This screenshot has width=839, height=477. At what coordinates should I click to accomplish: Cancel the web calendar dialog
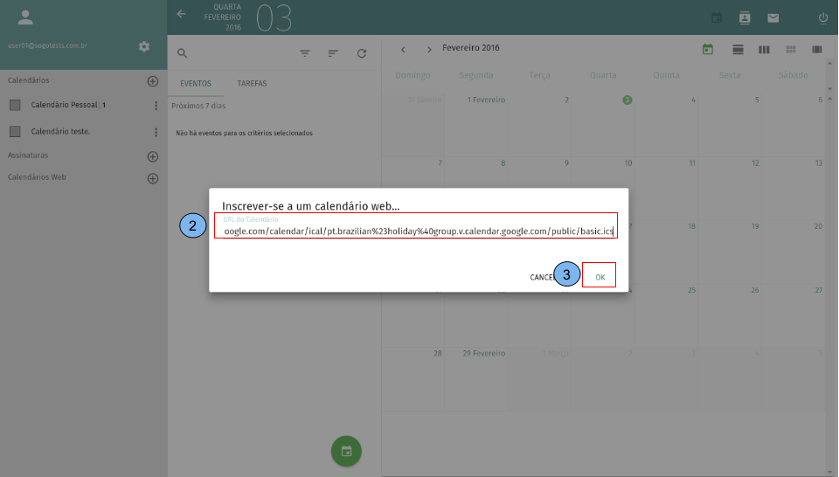tap(542, 277)
